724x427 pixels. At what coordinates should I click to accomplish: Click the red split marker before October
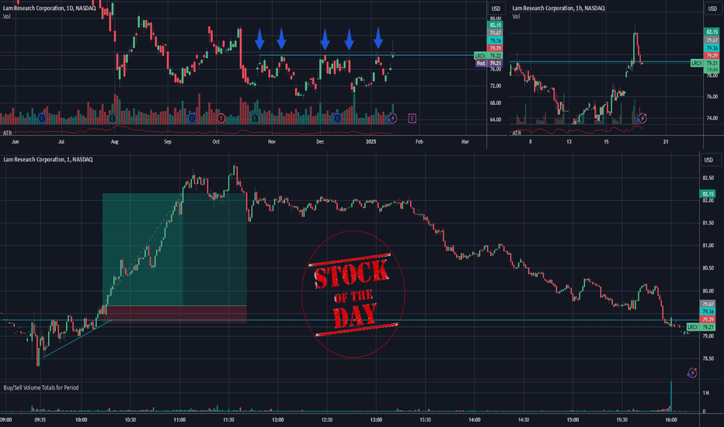(x=221, y=119)
